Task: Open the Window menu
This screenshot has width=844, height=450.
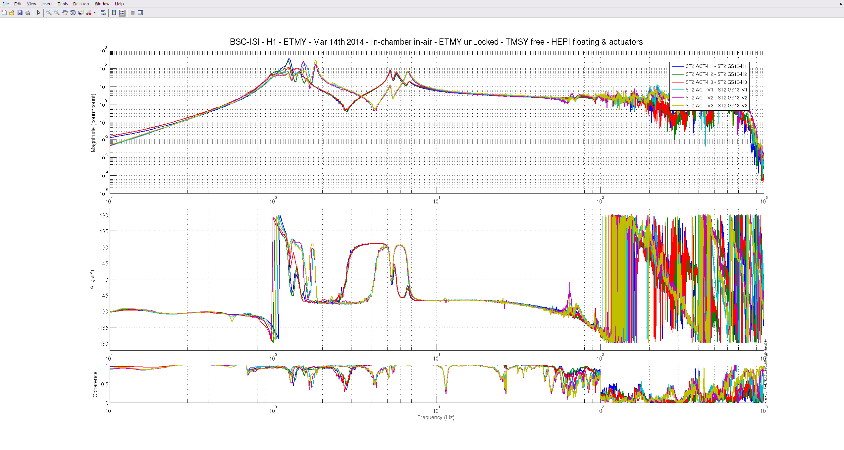Action: coord(102,4)
